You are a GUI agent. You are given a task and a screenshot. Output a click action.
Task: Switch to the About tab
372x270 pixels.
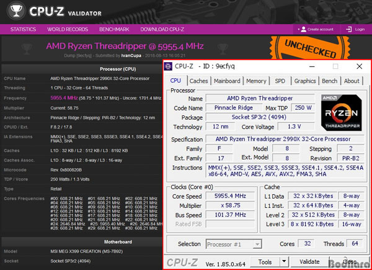pyautogui.click(x=352, y=81)
